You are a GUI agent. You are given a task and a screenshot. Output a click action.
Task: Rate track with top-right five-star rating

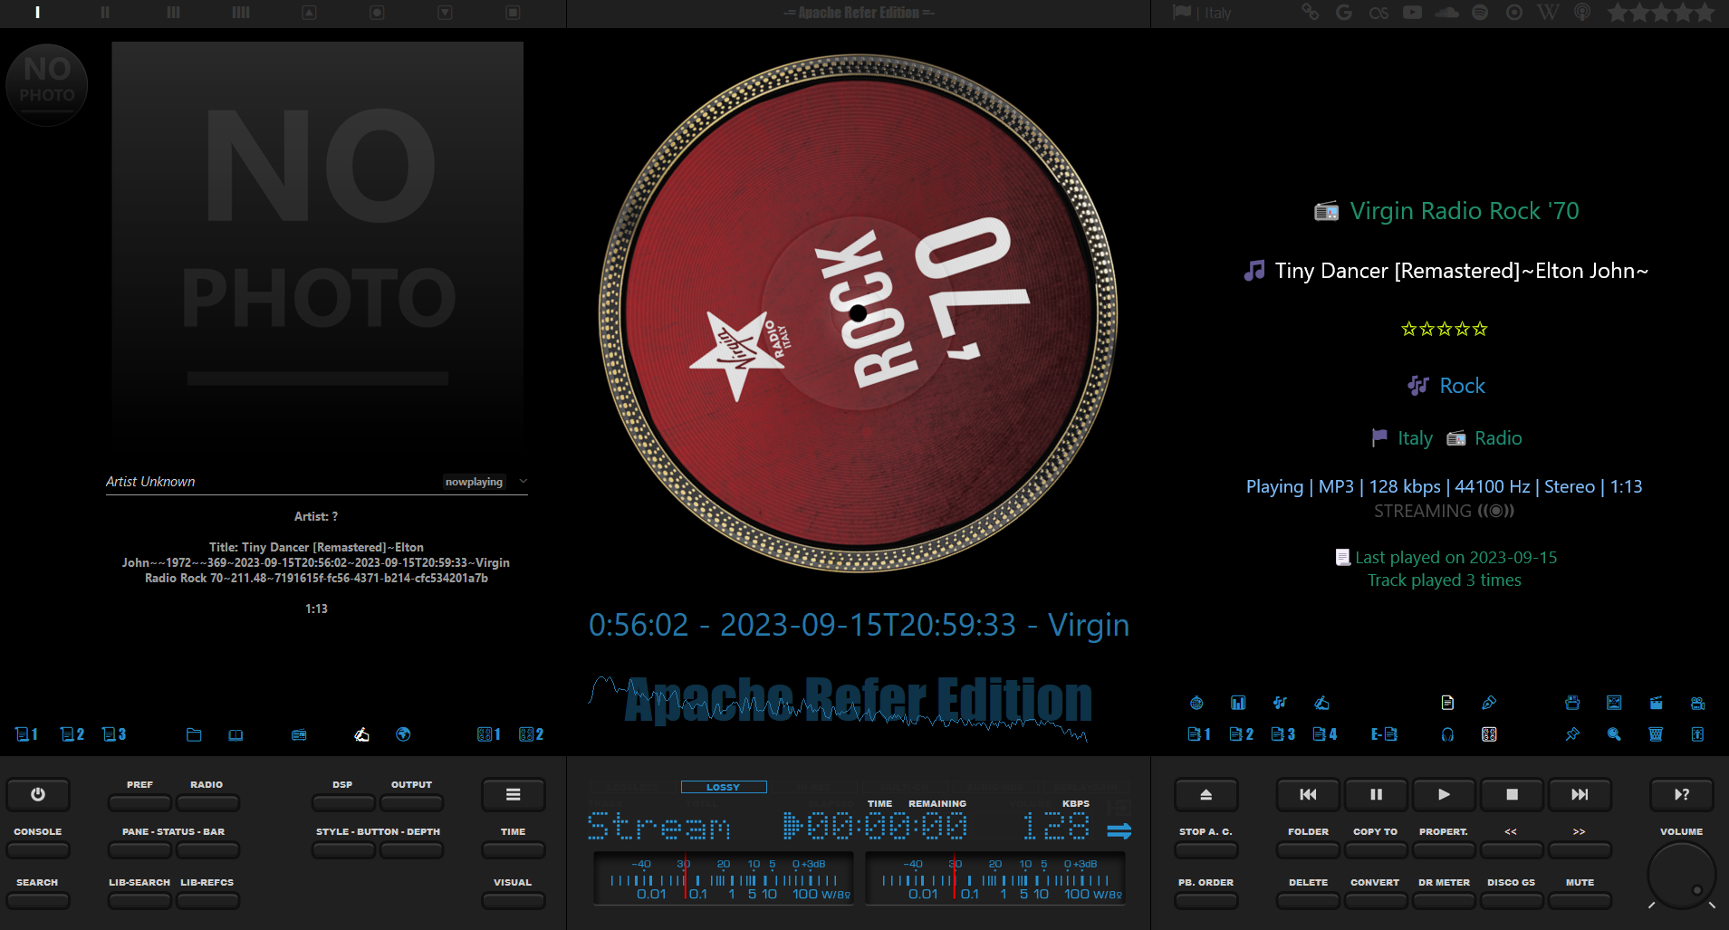(x=1661, y=13)
